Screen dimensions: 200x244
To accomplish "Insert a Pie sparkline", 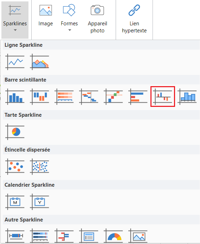I will tap(15, 132).
